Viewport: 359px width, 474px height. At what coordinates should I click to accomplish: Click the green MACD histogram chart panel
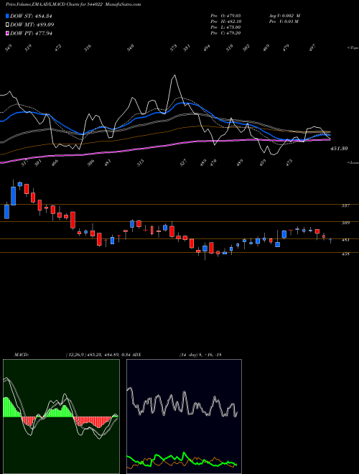[61, 417]
